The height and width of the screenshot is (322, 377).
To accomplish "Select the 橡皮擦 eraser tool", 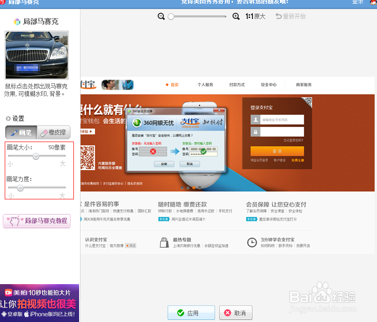I will (x=54, y=132).
